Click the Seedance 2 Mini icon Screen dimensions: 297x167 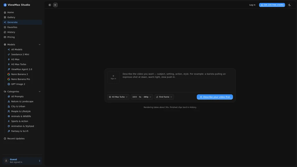coord(9,54)
